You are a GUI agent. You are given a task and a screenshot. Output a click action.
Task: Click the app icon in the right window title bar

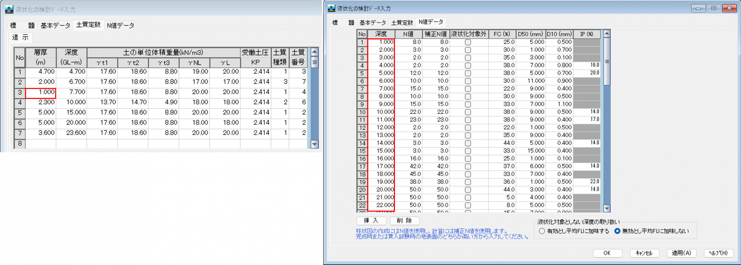pyautogui.click(x=331, y=8)
